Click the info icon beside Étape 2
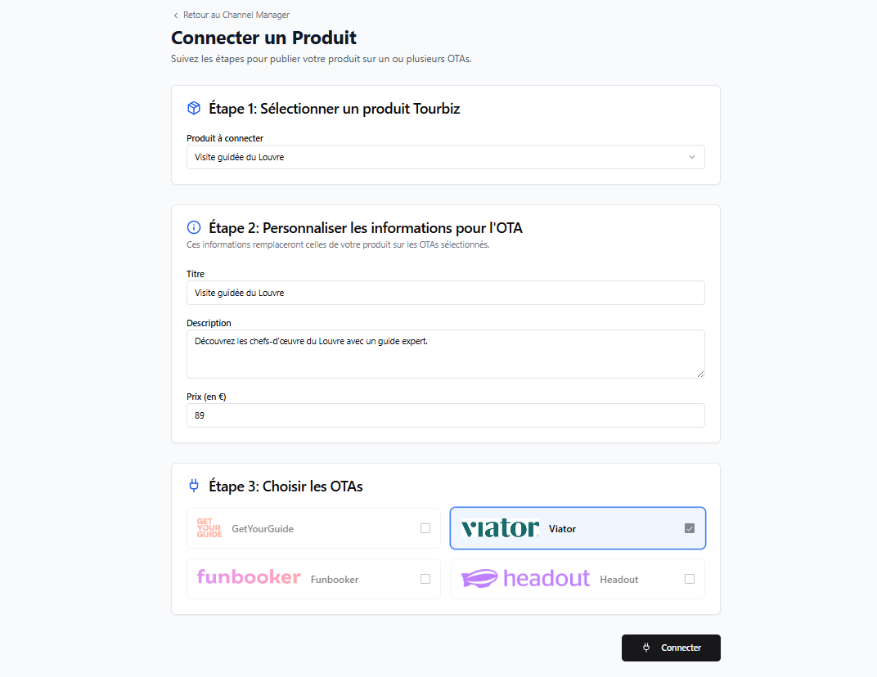The image size is (877, 677). coord(194,228)
